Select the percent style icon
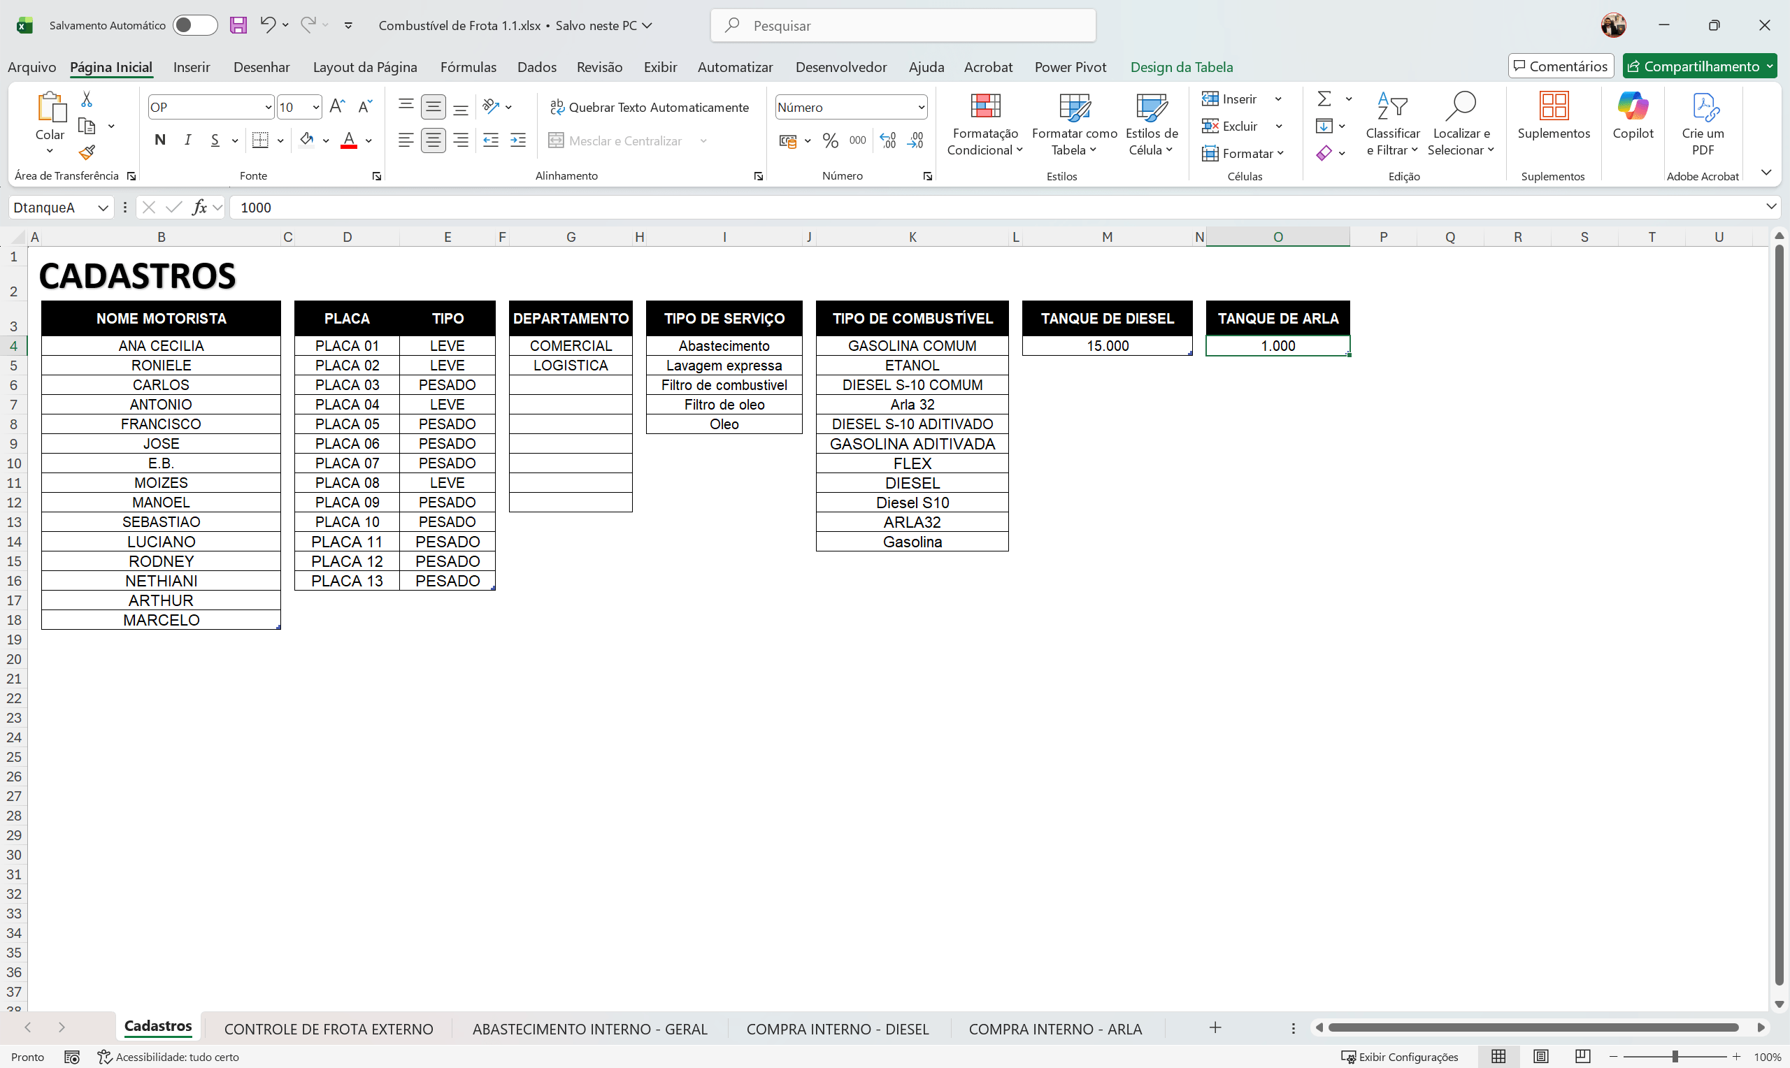Viewport: 1790px width, 1068px height. (x=829, y=140)
